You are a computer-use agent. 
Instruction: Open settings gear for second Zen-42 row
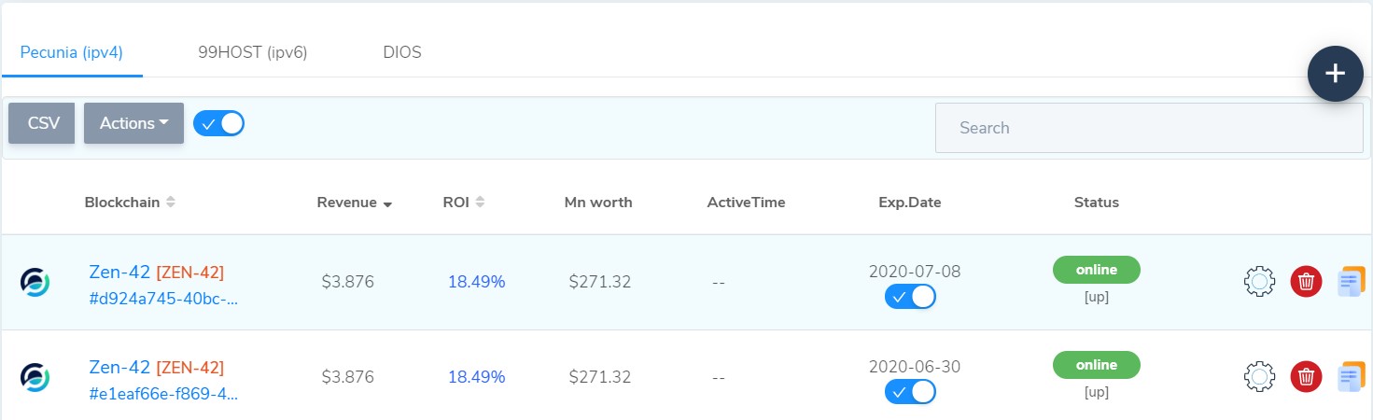[1259, 377]
